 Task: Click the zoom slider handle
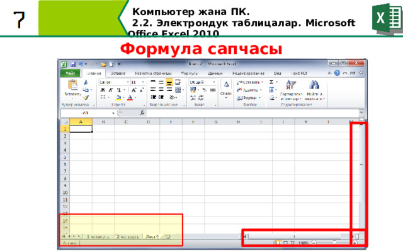pyautogui.click(x=334, y=243)
